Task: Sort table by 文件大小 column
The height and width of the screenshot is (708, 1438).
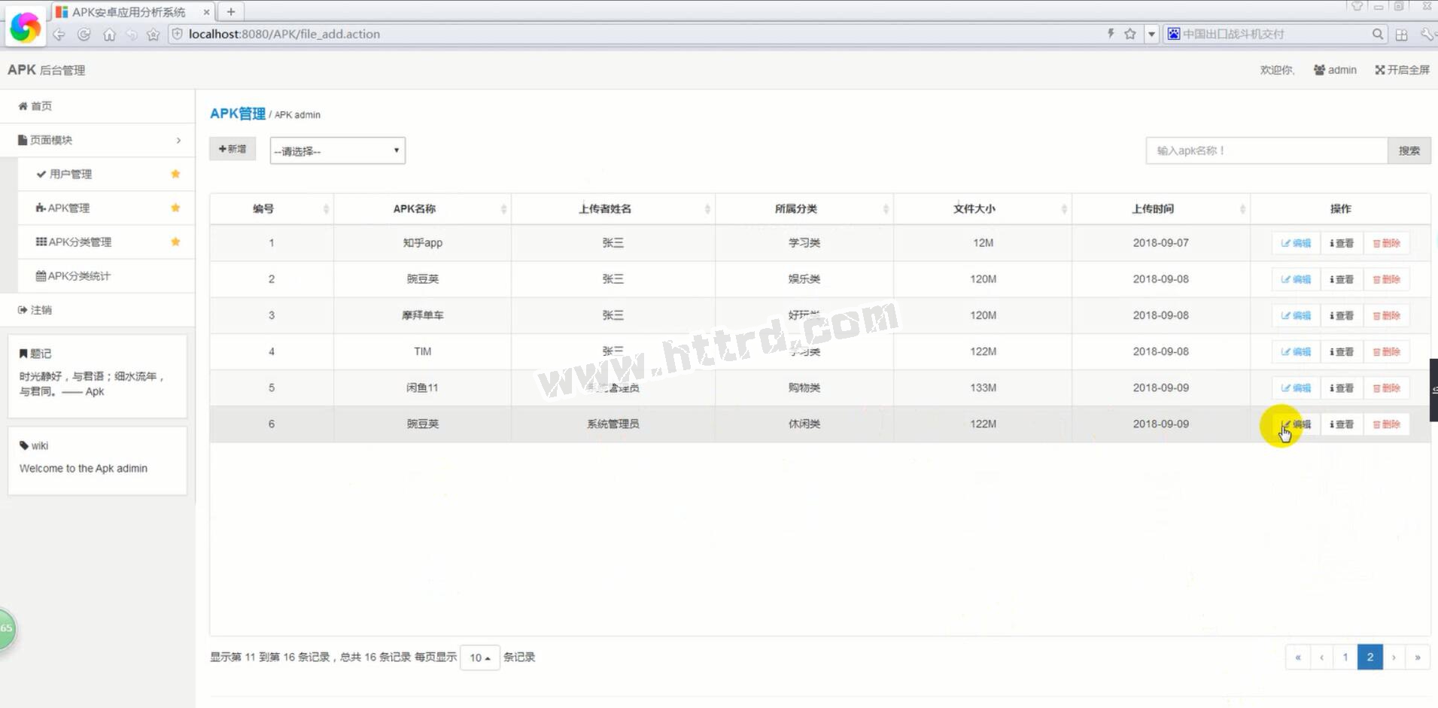Action: pyautogui.click(x=982, y=208)
